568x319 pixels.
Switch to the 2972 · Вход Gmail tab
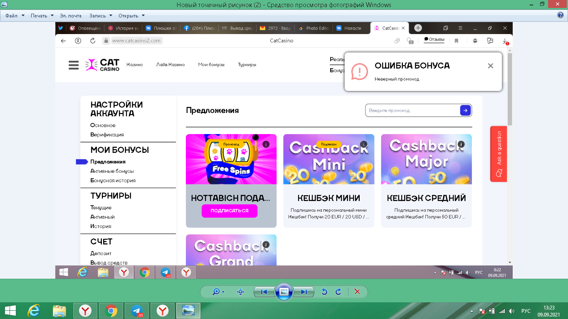pyautogui.click(x=275, y=28)
